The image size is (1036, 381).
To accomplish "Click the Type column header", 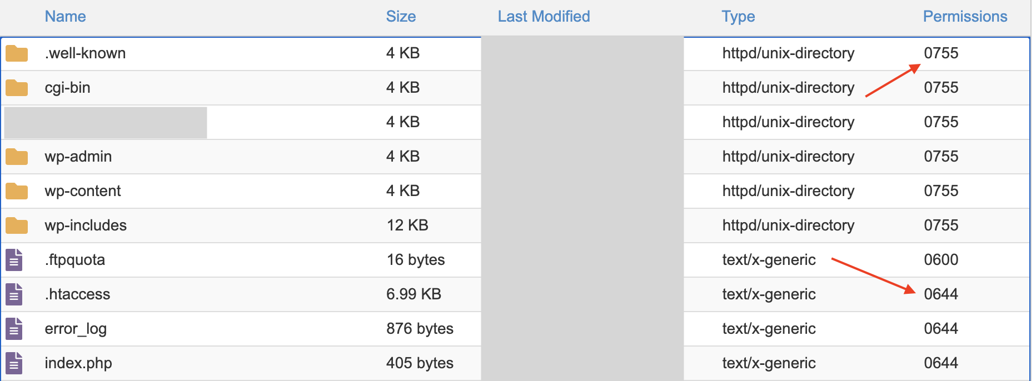I will point(738,16).
